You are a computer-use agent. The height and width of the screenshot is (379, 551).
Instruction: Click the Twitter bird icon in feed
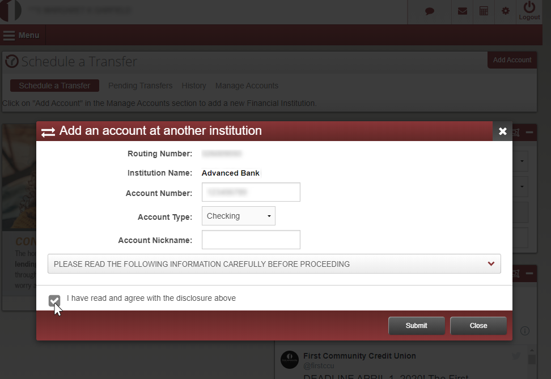(516, 356)
